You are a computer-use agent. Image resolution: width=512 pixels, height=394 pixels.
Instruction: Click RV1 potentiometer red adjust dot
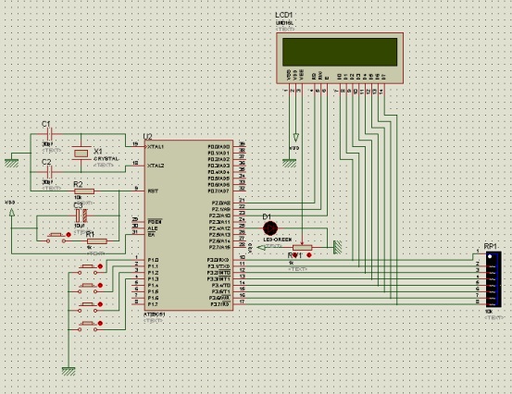point(309,255)
